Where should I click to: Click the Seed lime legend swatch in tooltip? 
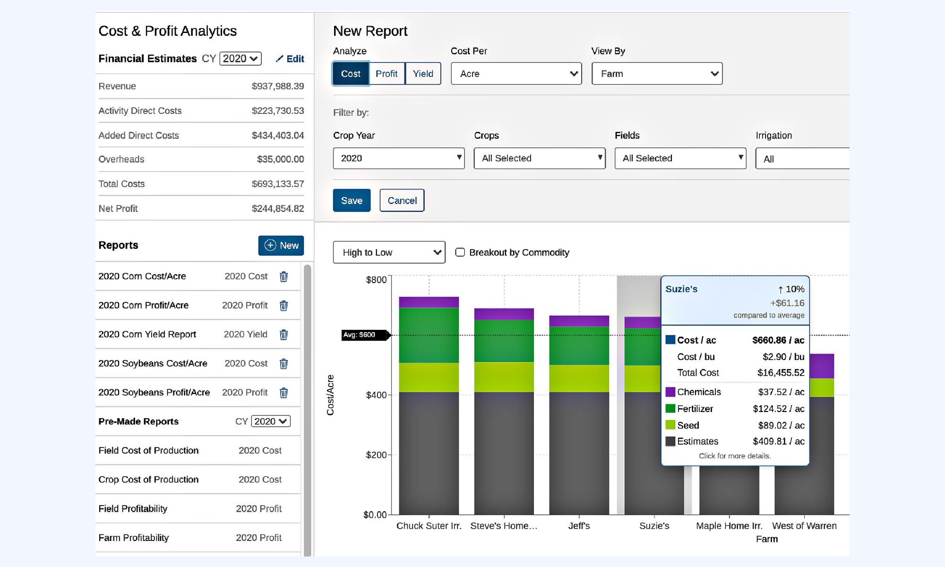point(670,425)
